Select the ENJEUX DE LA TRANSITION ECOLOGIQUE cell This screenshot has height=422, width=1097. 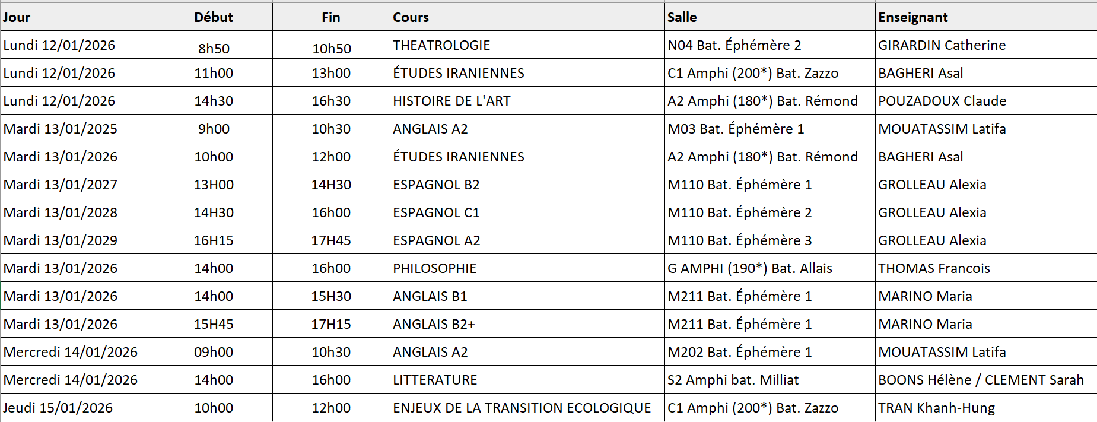coord(522,408)
